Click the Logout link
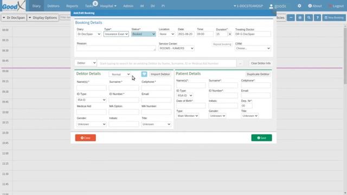The image size is (347, 195). click(336, 6)
